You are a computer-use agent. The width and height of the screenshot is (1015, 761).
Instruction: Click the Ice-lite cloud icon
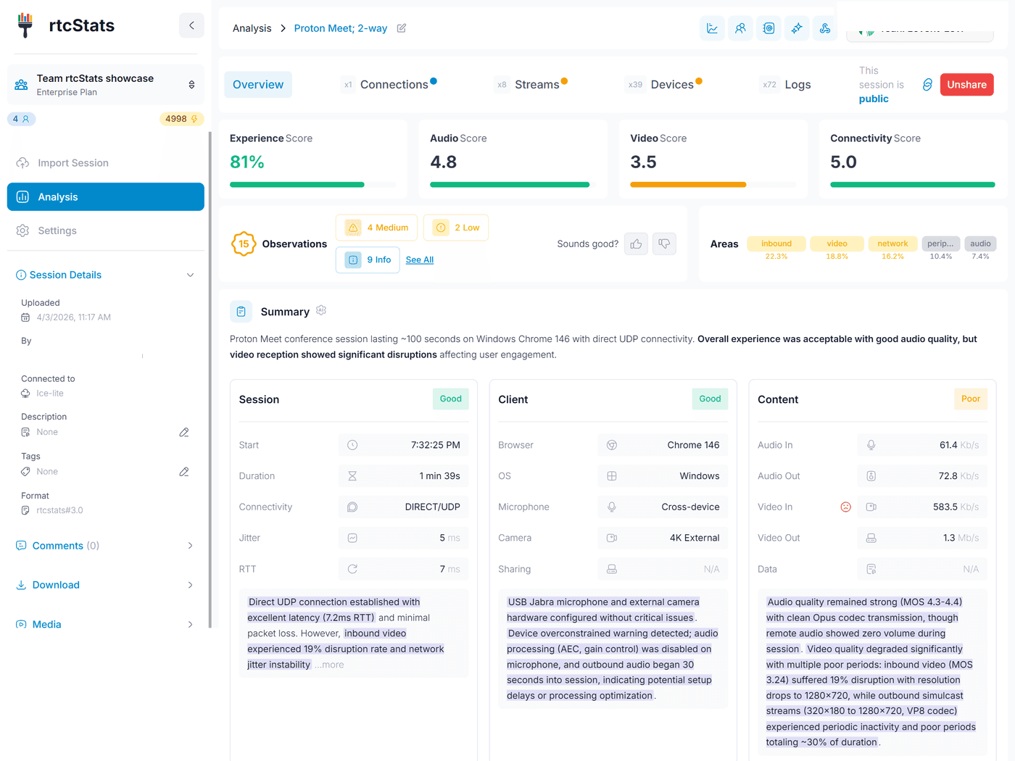25,394
